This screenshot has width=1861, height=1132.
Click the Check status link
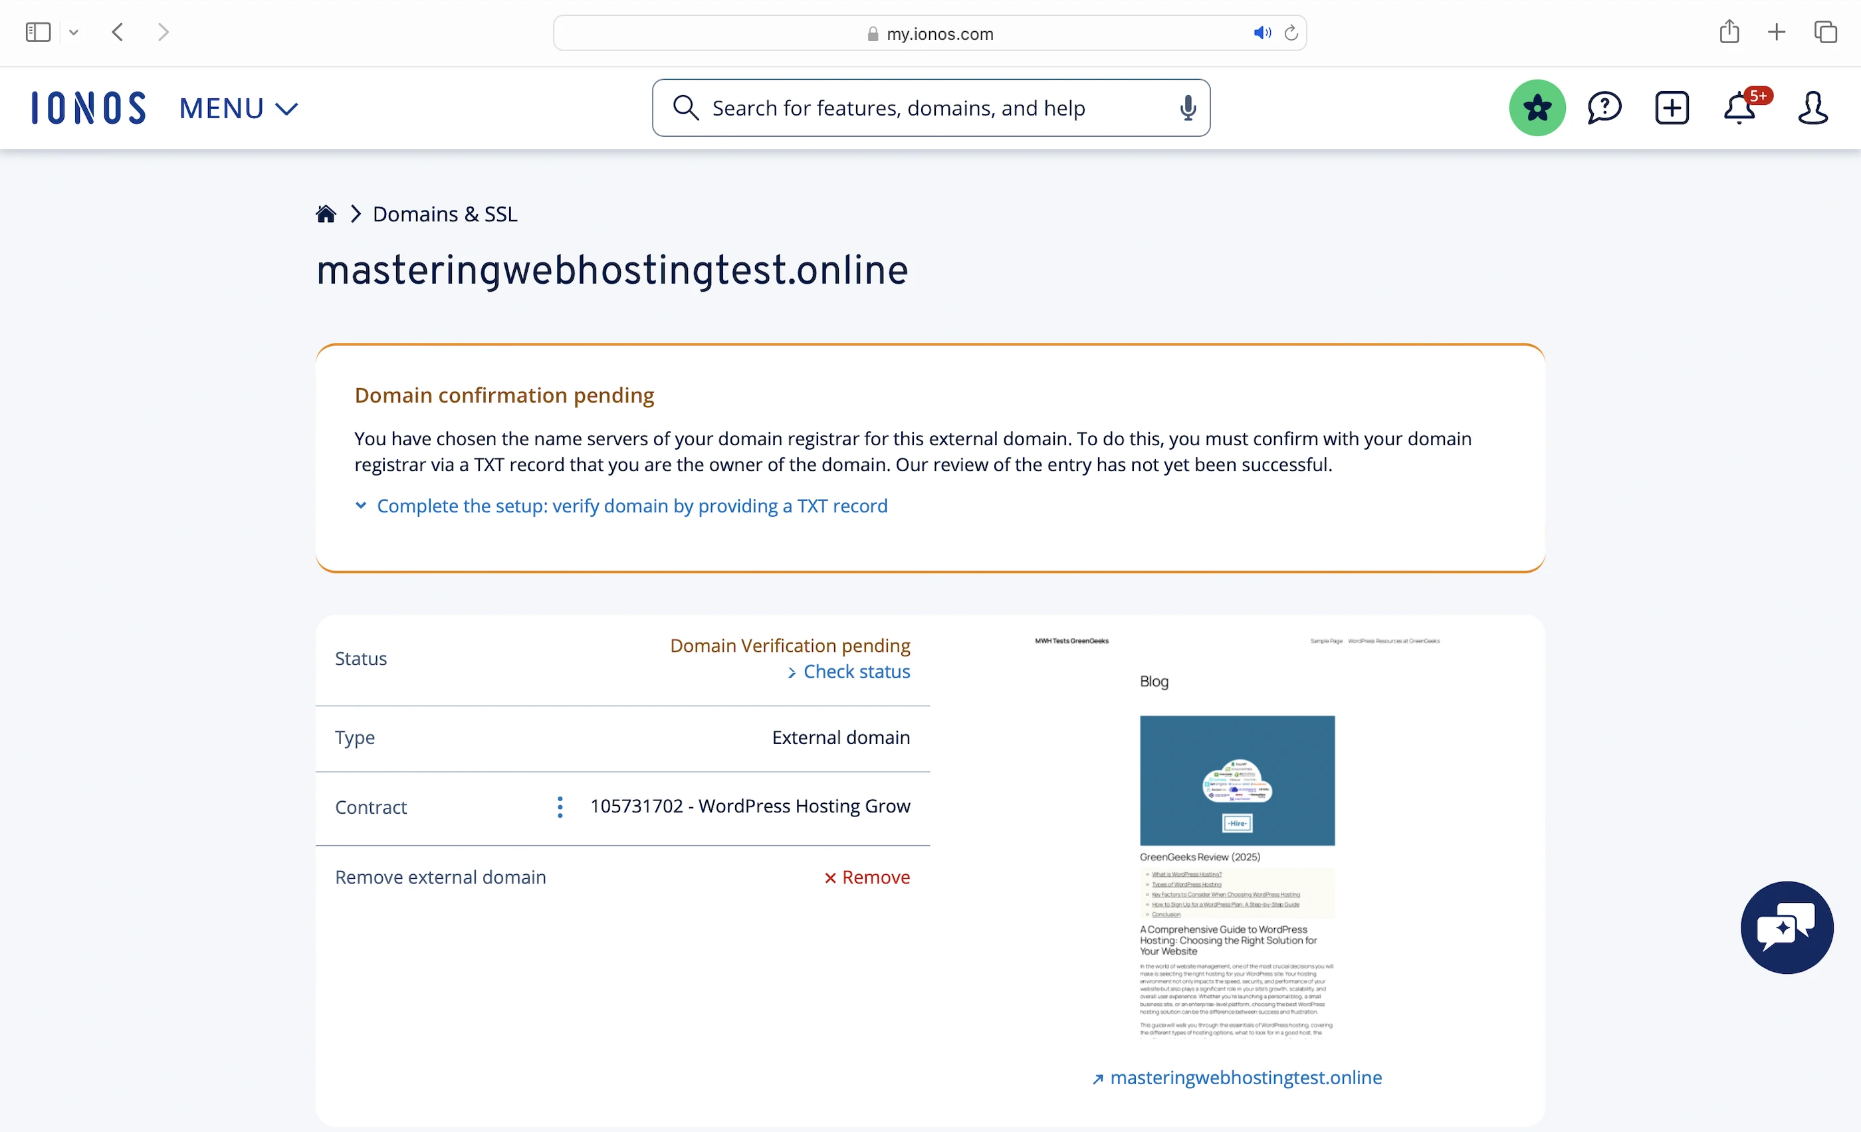point(856,672)
